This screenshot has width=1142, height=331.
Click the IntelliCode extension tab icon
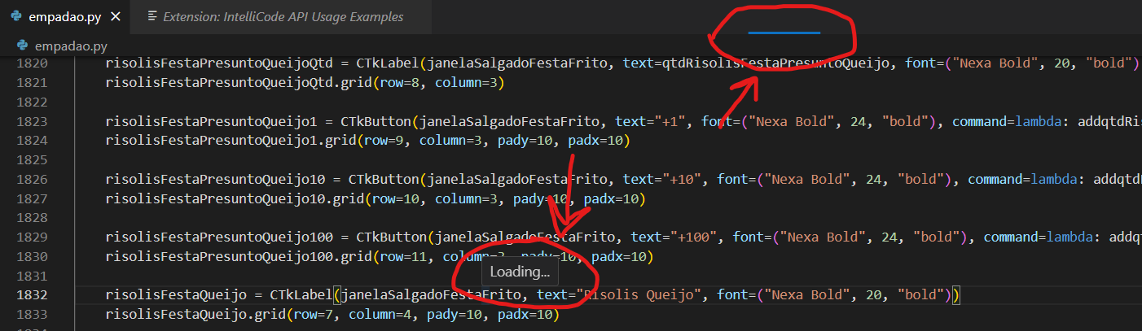point(152,17)
